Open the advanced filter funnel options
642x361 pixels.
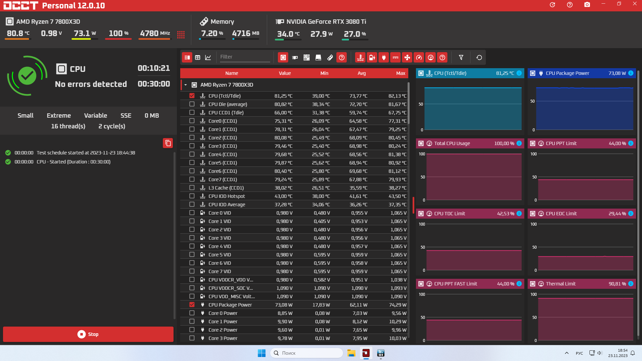coord(461,57)
